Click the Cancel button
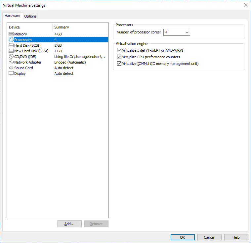The height and width of the screenshot is (243, 251). (x=209, y=237)
